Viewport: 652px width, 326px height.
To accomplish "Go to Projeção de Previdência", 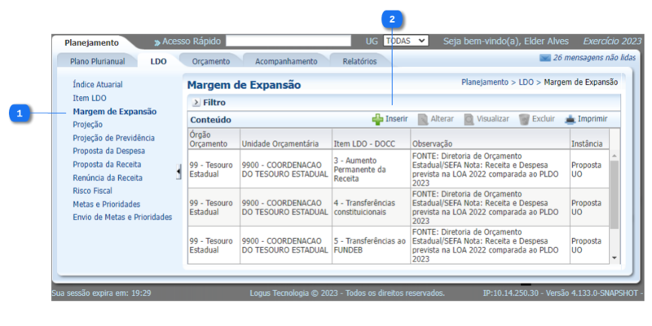I will pos(113,138).
